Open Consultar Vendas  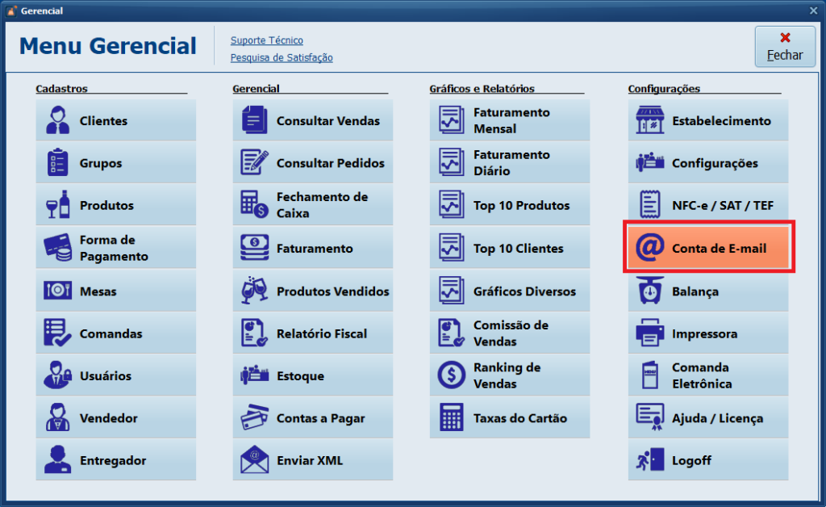(x=312, y=121)
